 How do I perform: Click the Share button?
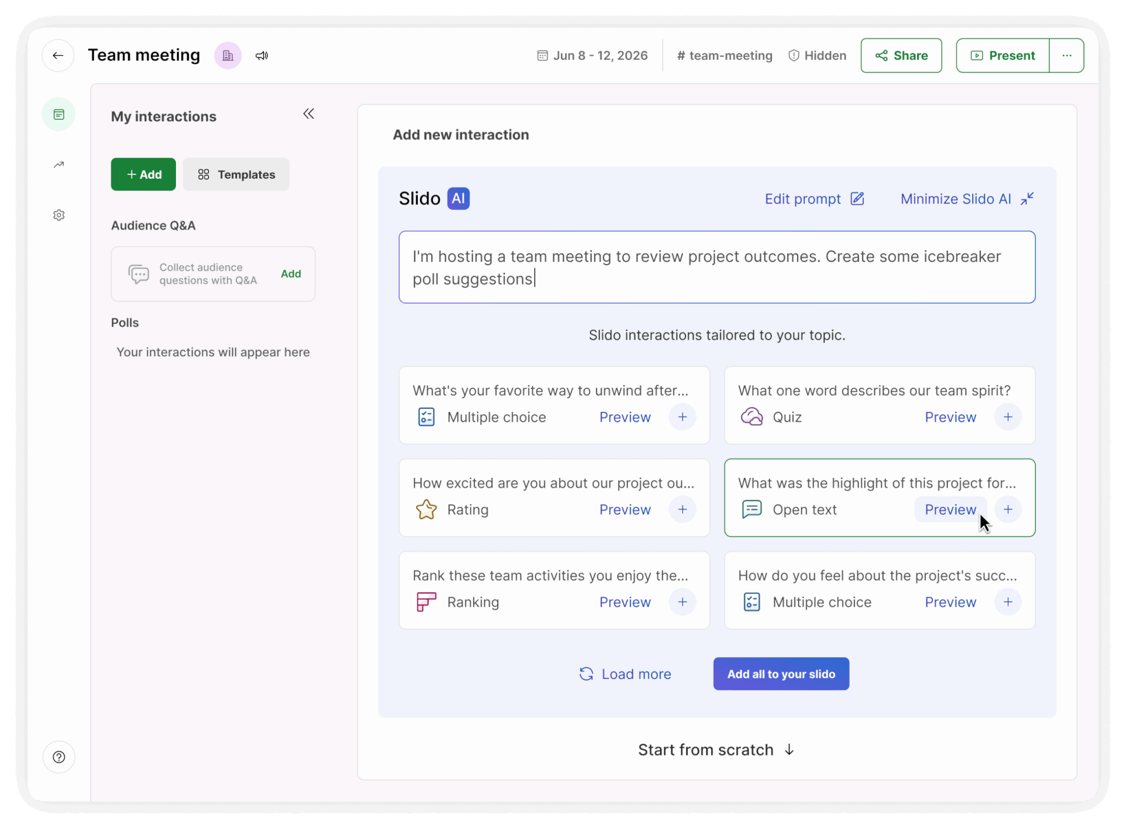[x=901, y=56]
